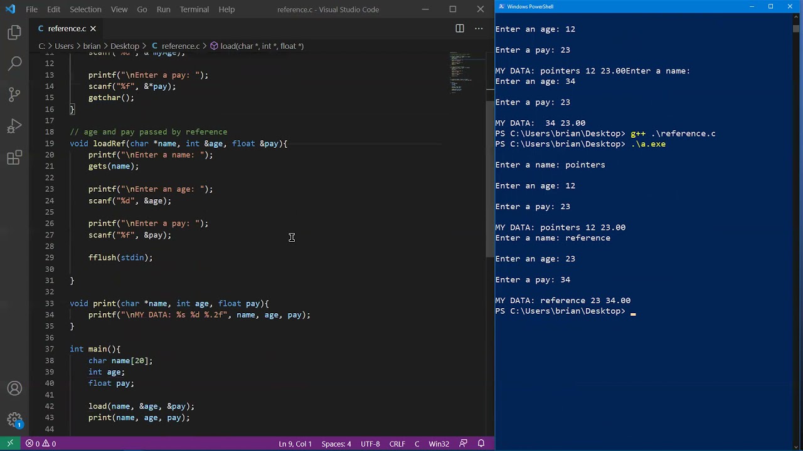Open the Run menu
The image size is (803, 451).
[x=163, y=9]
